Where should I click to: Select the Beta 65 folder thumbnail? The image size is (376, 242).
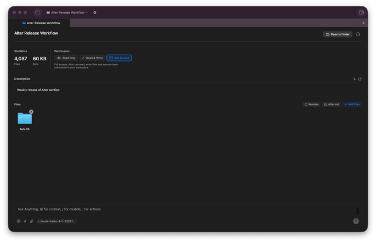pyautogui.click(x=25, y=118)
